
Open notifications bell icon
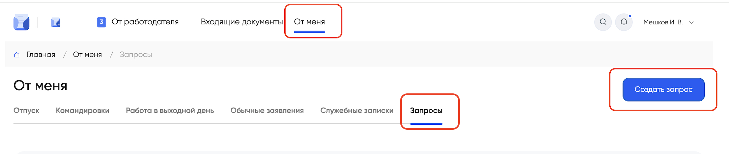click(624, 22)
